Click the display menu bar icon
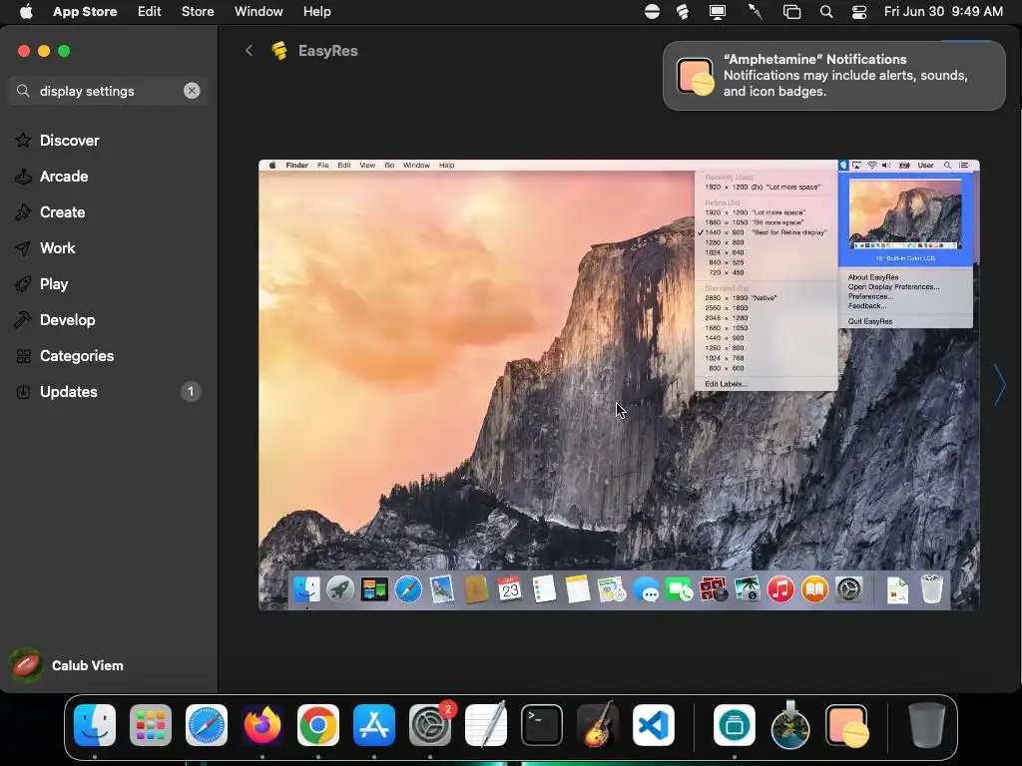 (718, 11)
